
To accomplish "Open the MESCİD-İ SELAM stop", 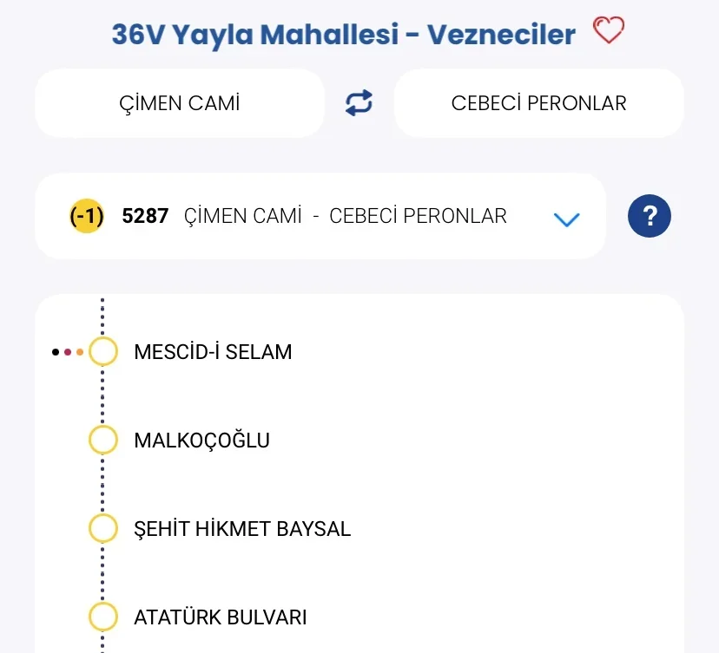I will coord(213,352).
